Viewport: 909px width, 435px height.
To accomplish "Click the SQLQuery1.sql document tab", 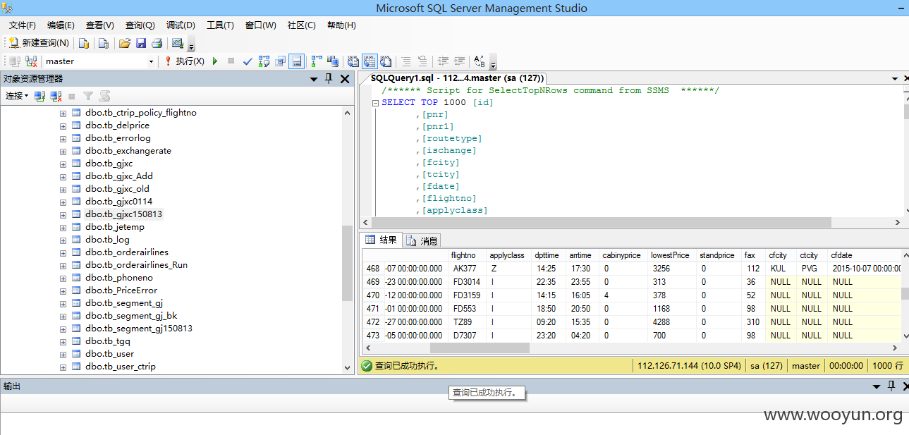I will 457,78.
